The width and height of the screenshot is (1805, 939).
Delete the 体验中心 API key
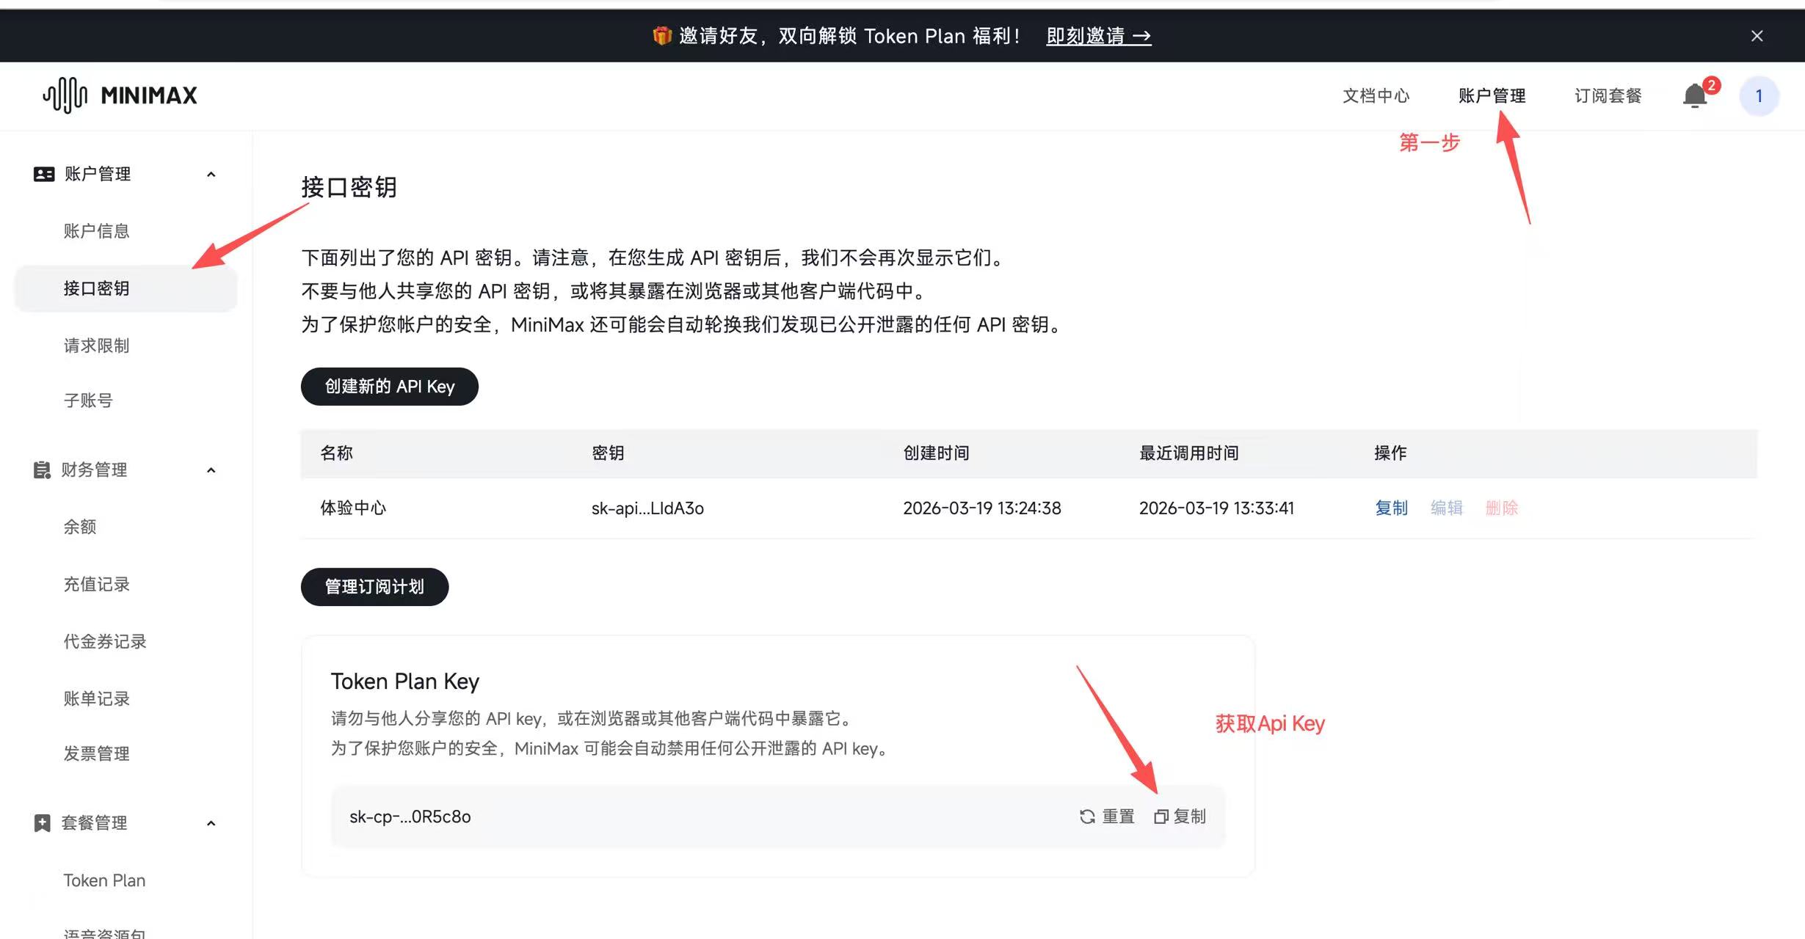(x=1501, y=508)
